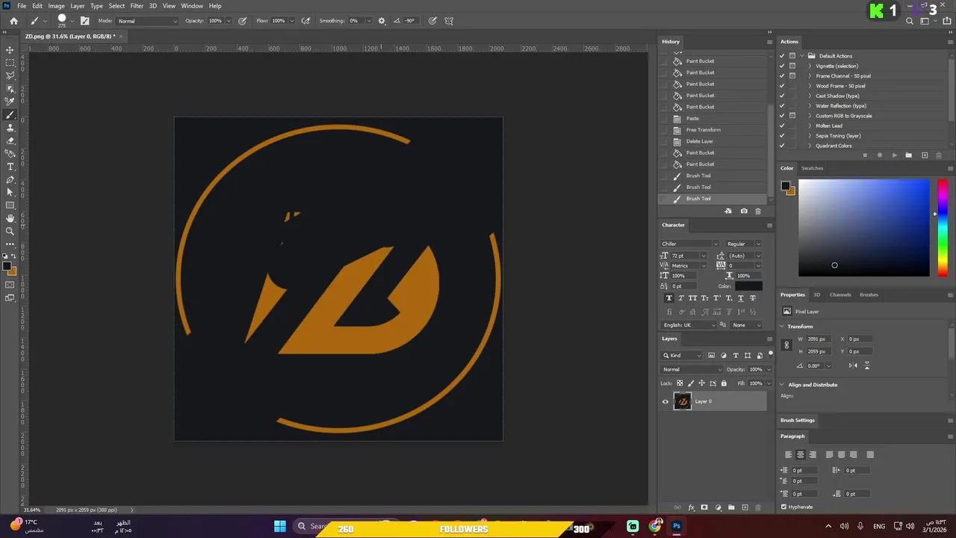Collapse the Transform section in Properties
The height and width of the screenshot is (538, 956).
pyautogui.click(x=782, y=327)
